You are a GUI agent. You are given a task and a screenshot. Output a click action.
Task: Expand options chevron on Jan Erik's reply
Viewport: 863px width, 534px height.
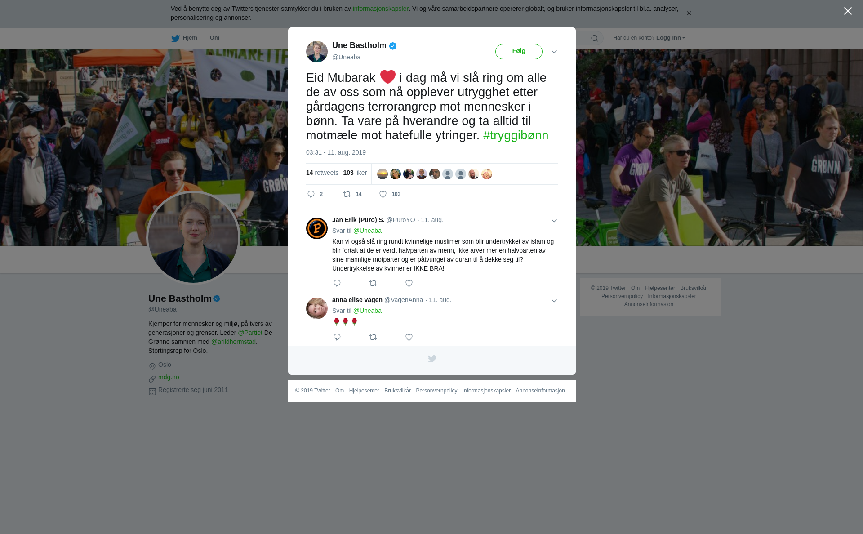(x=554, y=221)
